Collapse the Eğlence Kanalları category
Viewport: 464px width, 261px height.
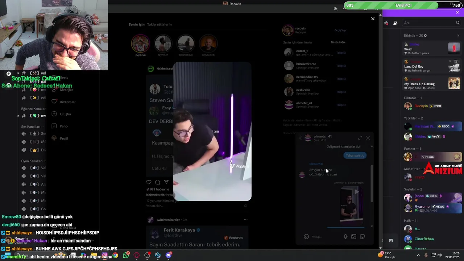tap(34, 109)
